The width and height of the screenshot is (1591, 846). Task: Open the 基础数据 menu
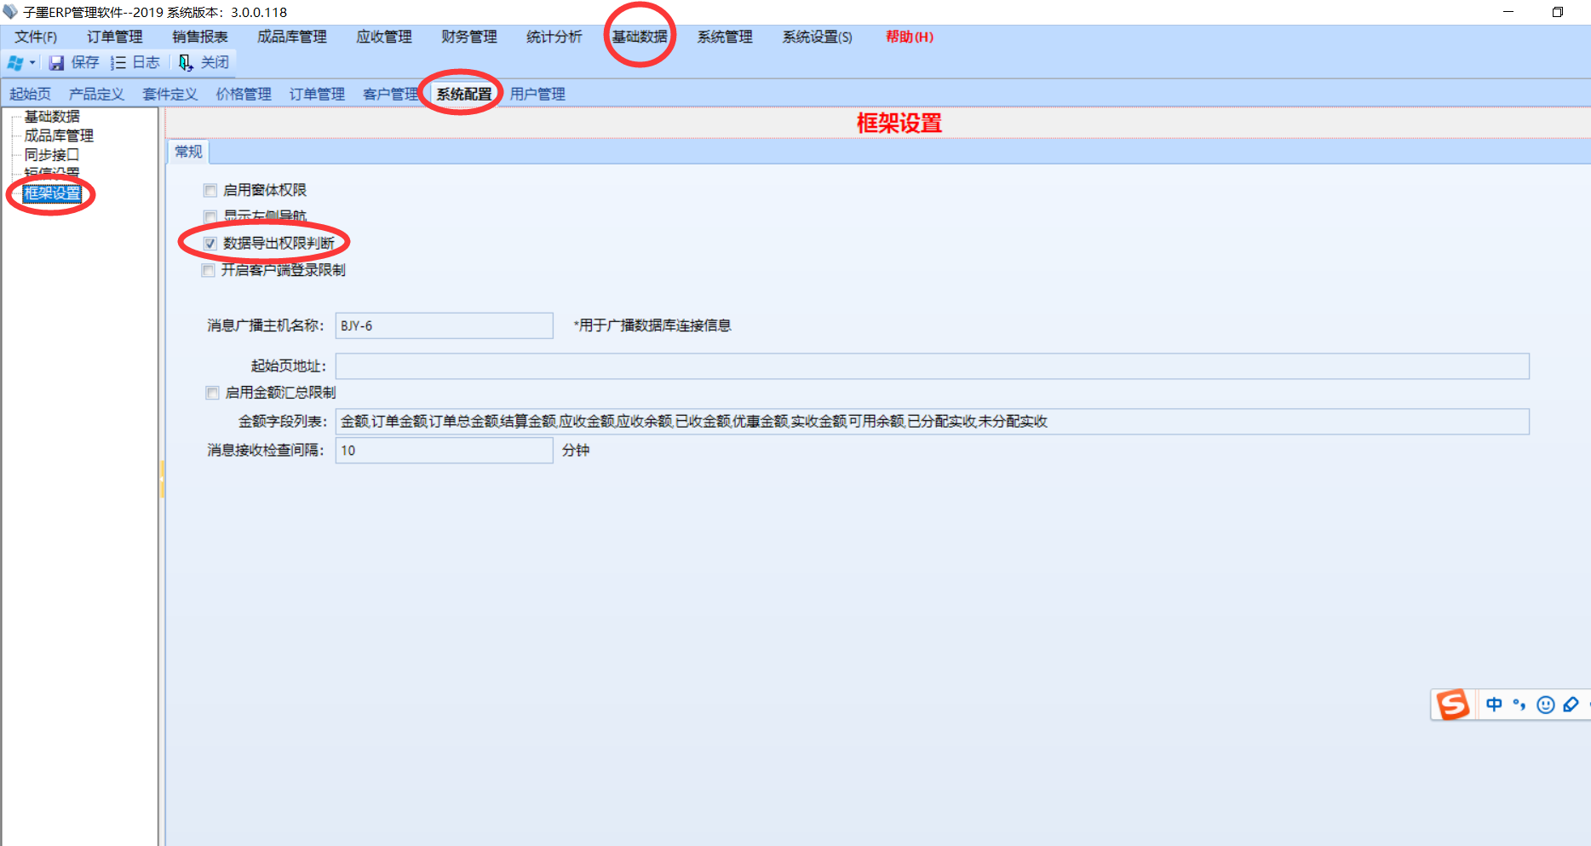(640, 37)
